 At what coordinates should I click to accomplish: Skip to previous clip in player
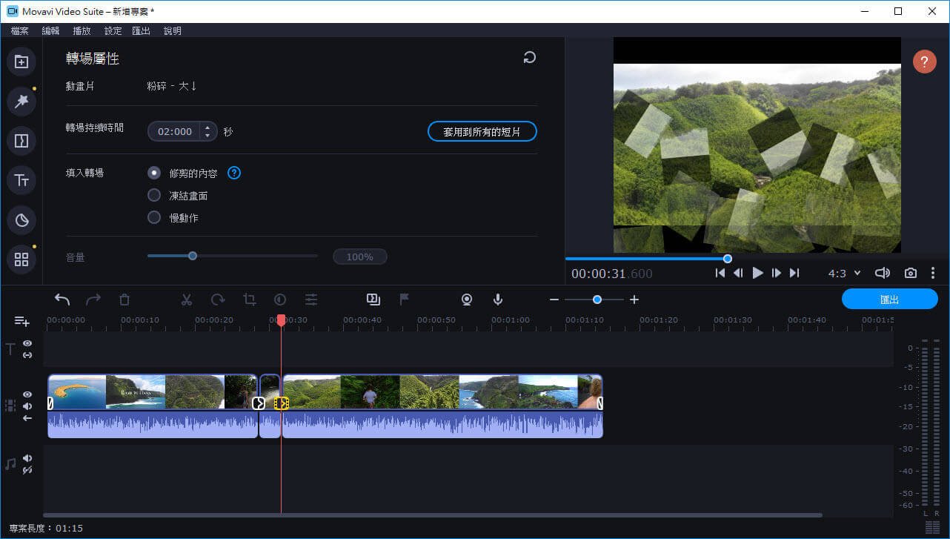click(x=720, y=273)
